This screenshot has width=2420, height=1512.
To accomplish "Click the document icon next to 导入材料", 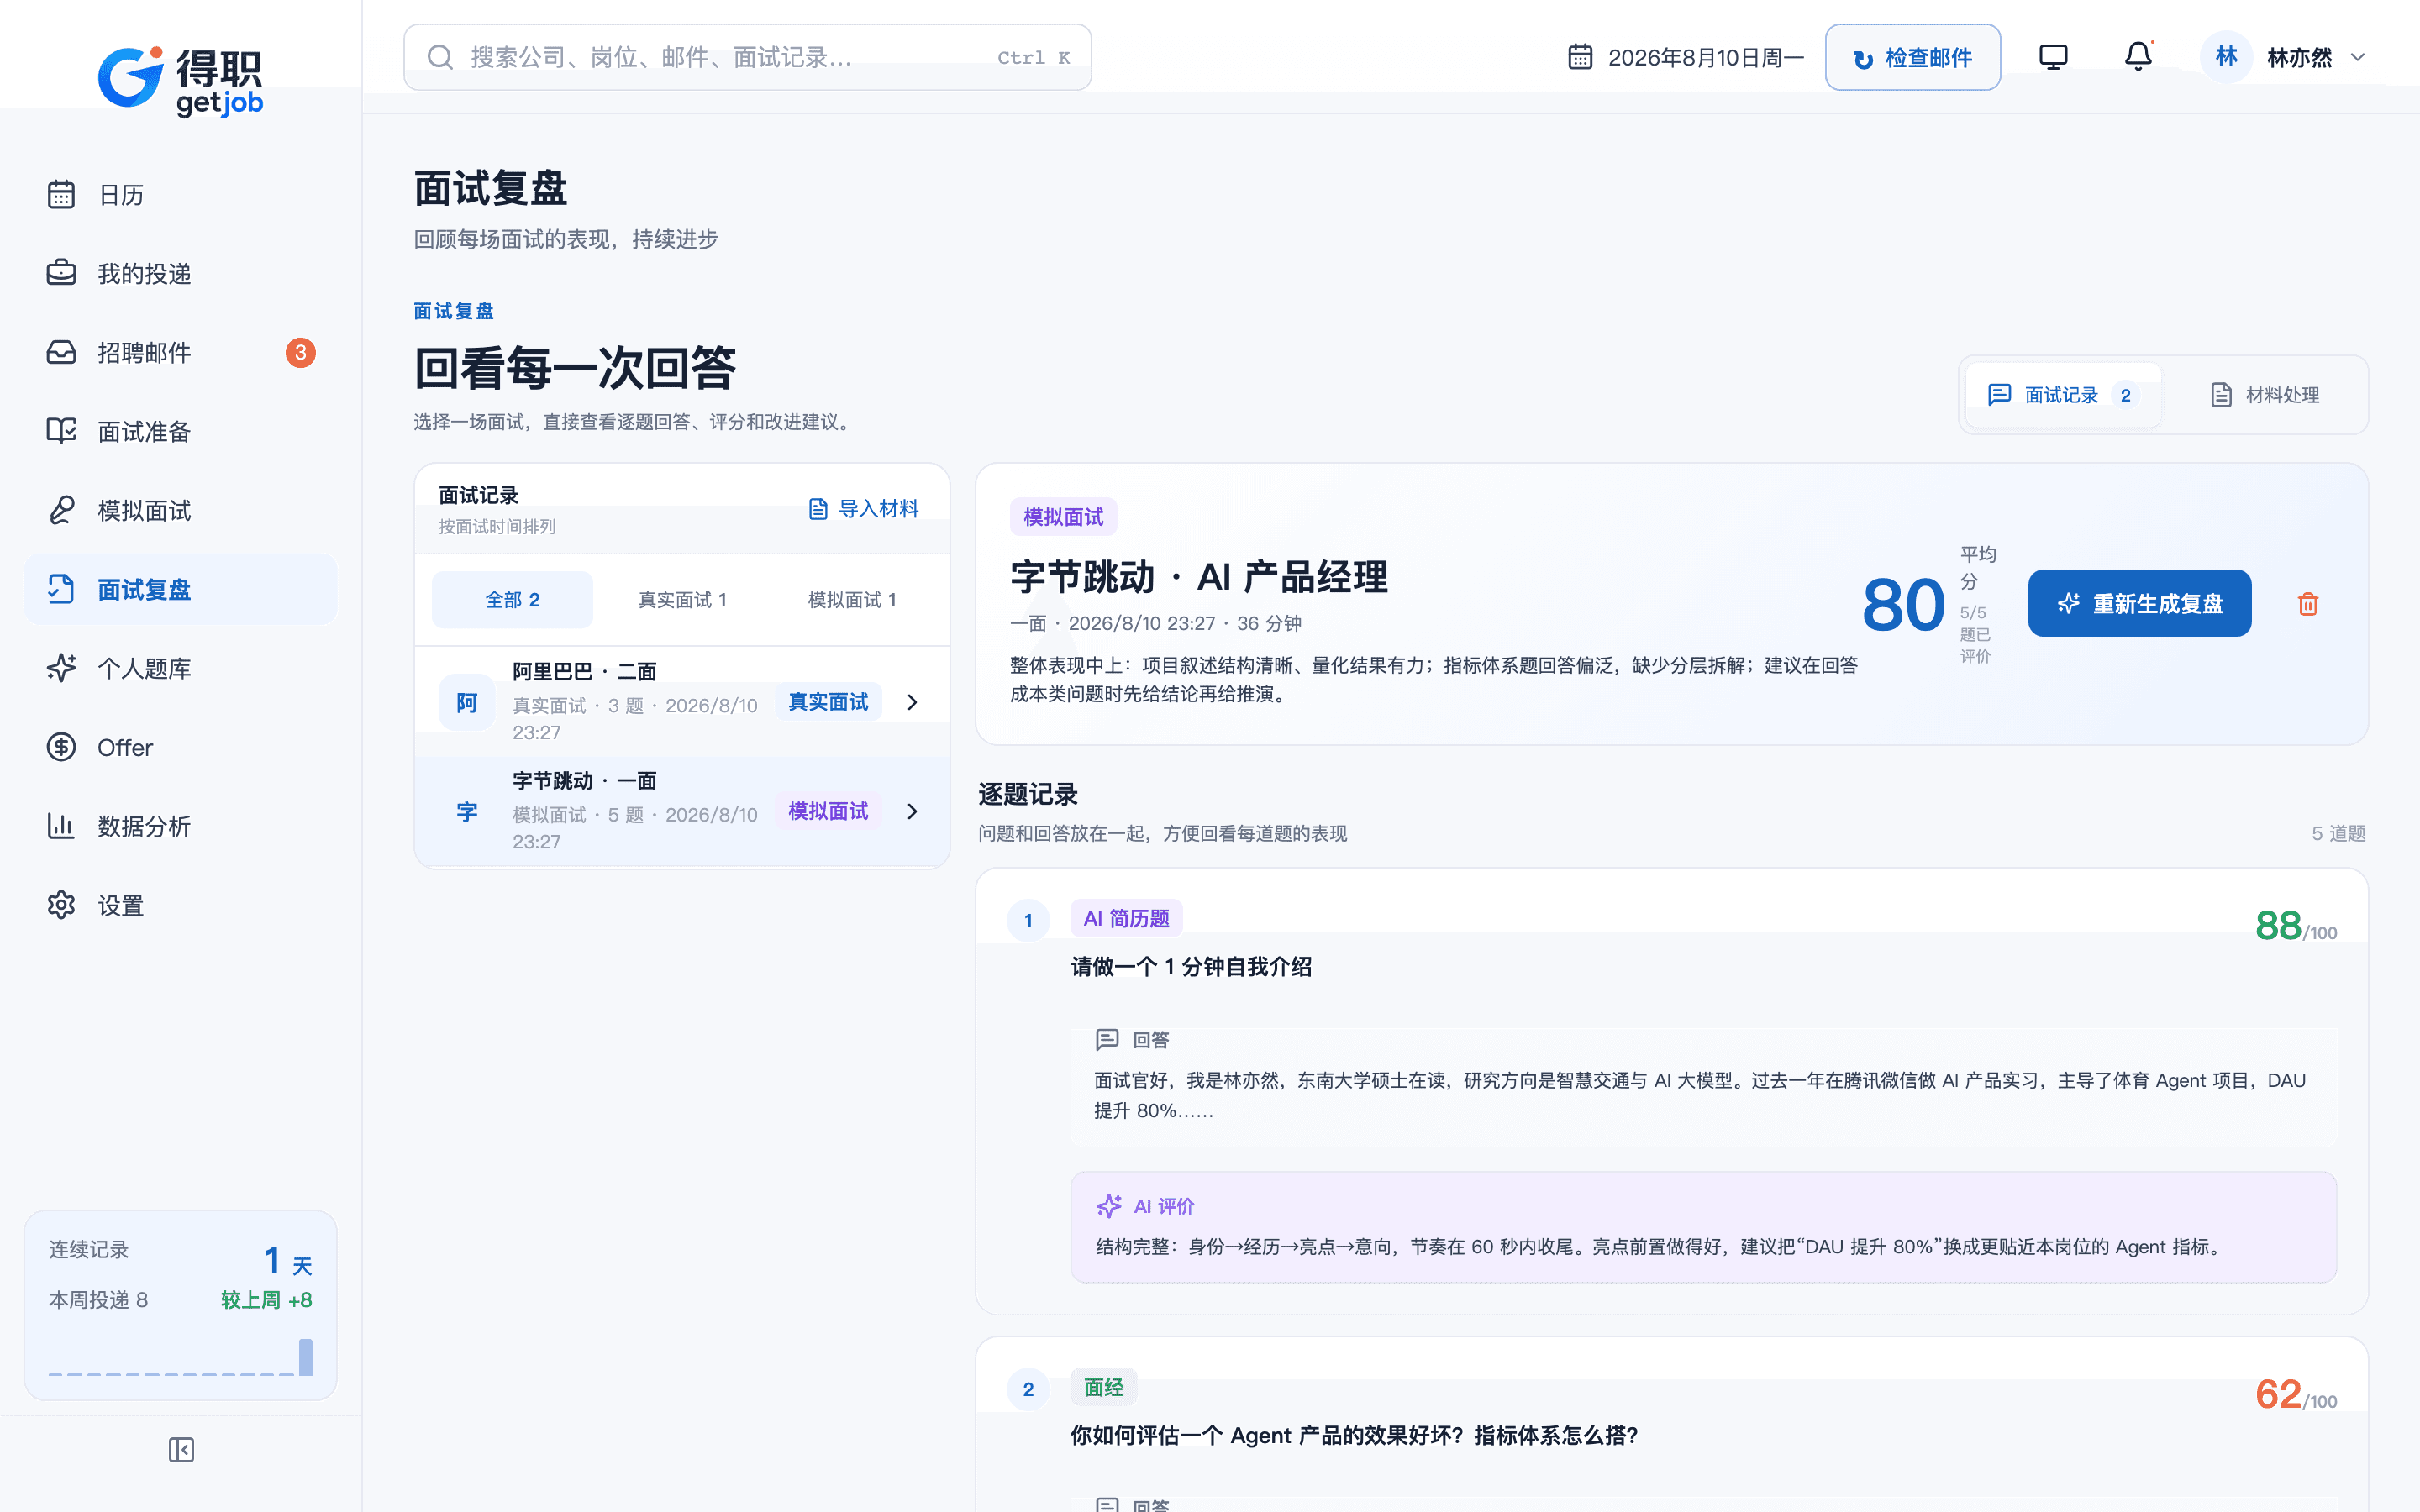I will [x=818, y=509].
